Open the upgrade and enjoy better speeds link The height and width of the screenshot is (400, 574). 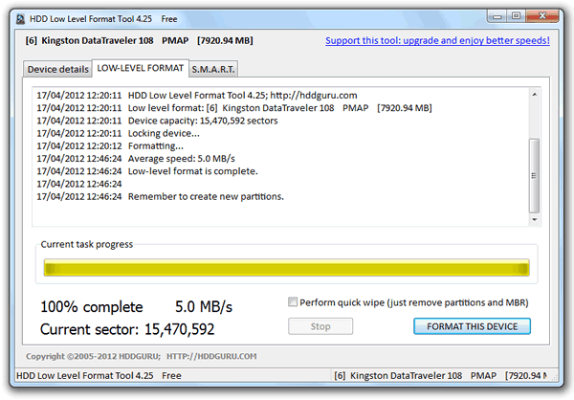point(437,40)
